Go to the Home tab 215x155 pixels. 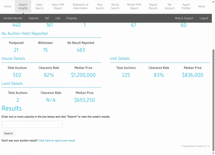8,6
